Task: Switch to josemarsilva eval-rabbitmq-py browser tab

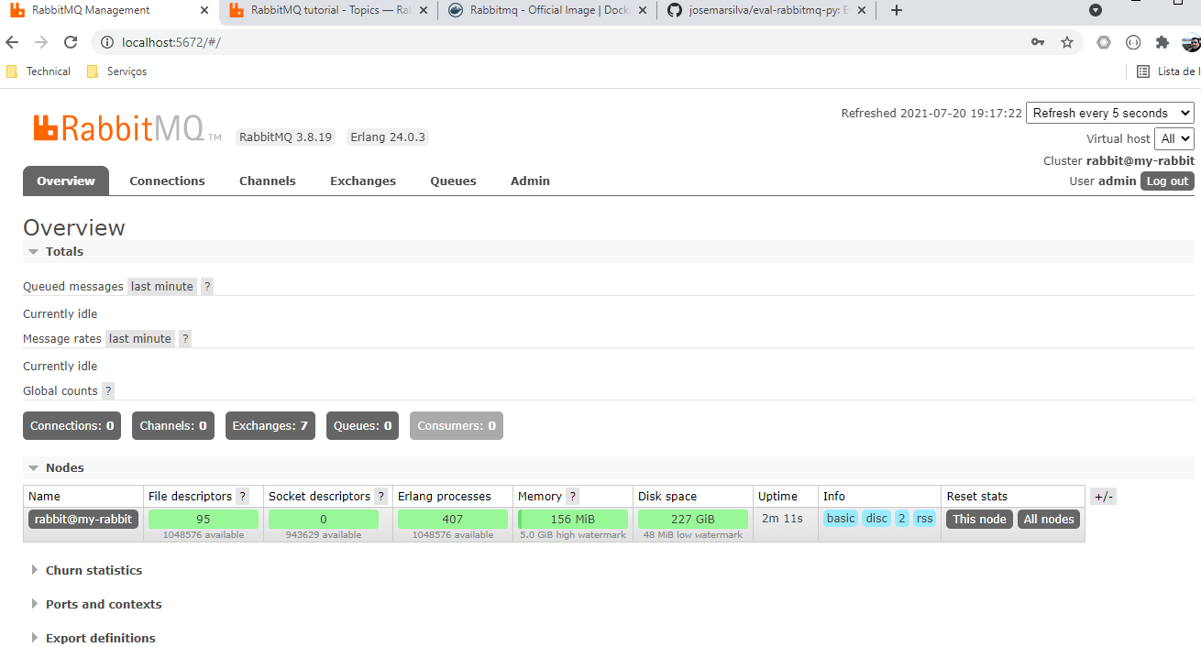Action: click(766, 10)
